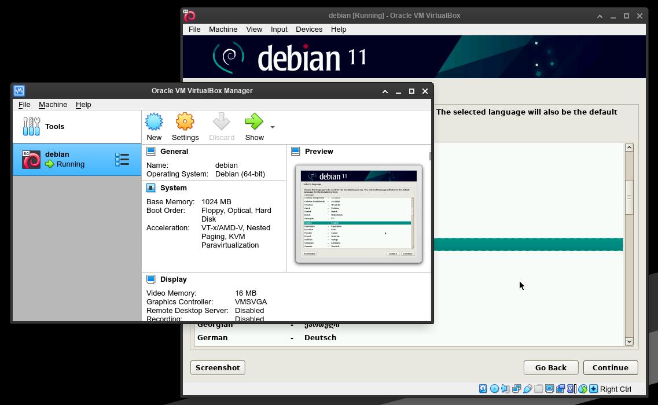Click the hard disk activity status icon

click(483, 389)
